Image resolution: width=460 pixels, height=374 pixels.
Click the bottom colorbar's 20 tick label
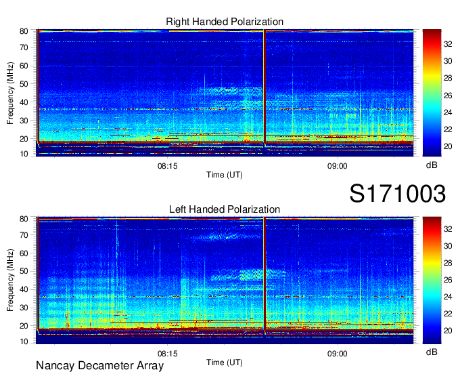click(448, 331)
